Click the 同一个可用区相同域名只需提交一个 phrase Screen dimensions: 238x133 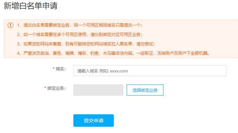point(107,25)
